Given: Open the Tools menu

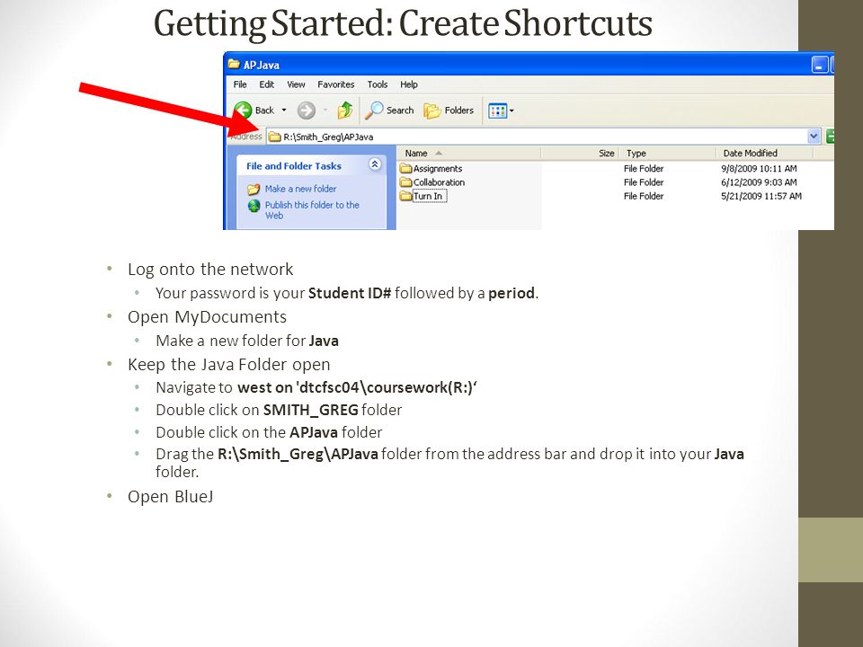Looking at the screenshot, I should (x=378, y=84).
